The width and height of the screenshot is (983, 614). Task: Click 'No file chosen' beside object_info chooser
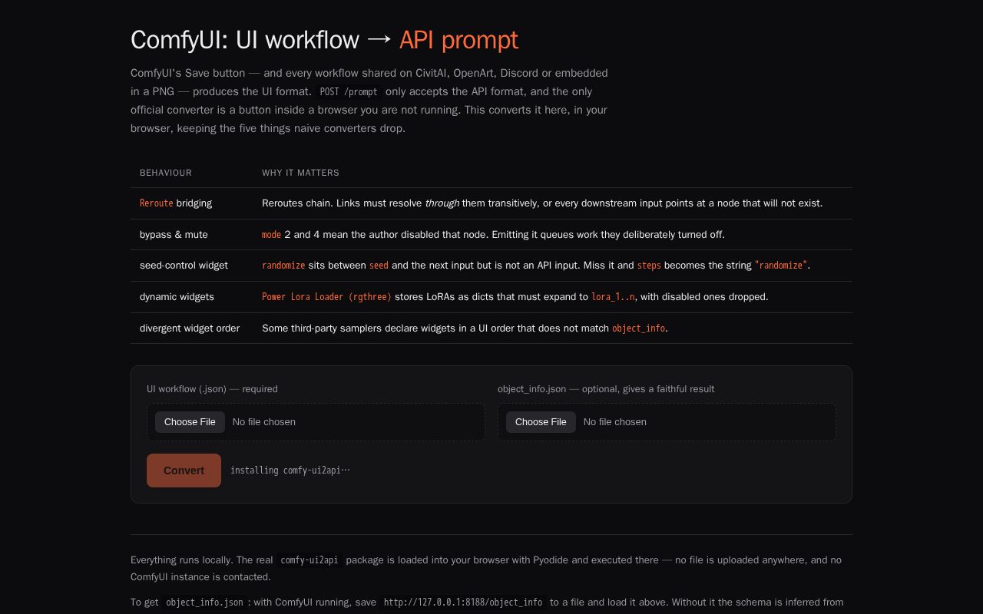pyautogui.click(x=615, y=422)
